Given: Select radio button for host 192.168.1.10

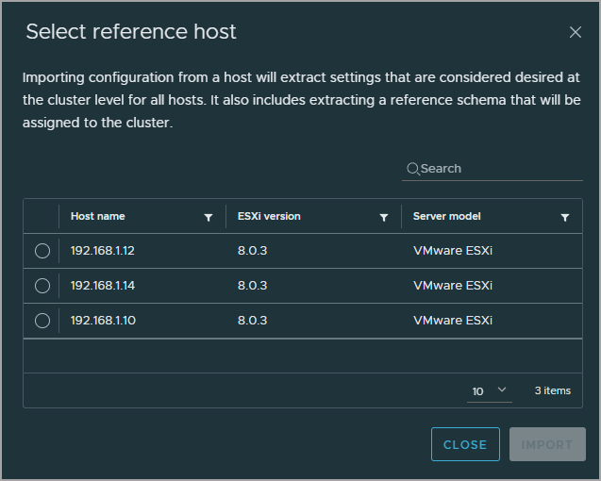Looking at the screenshot, I should 42,321.
